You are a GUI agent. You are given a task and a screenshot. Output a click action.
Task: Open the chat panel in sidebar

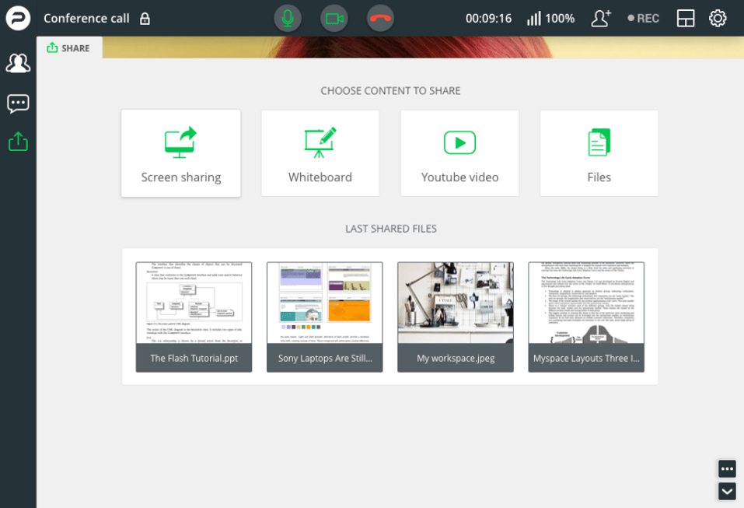(x=18, y=103)
